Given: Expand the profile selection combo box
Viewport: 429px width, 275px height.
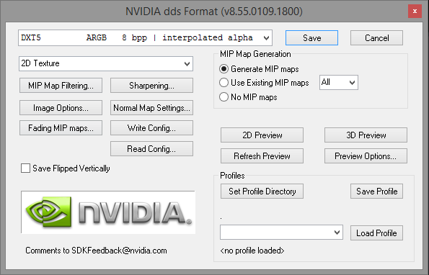Looking at the screenshot, I should [x=281, y=233].
